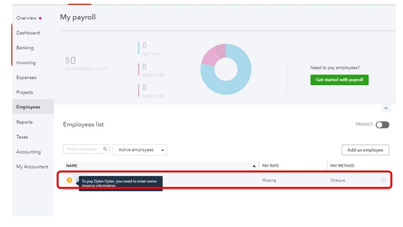Click the NAME column header
Image resolution: width=403 pixels, height=227 pixels.
pyautogui.click(x=72, y=166)
